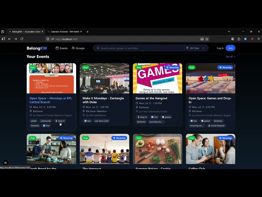The height and width of the screenshot is (197, 262).
Task: Click by Free Community Events organizer text
Action: [x=153, y=112]
